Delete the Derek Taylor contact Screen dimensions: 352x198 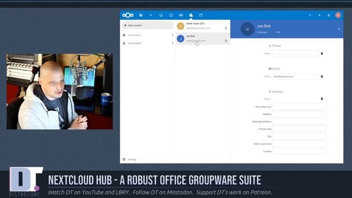(x=226, y=28)
